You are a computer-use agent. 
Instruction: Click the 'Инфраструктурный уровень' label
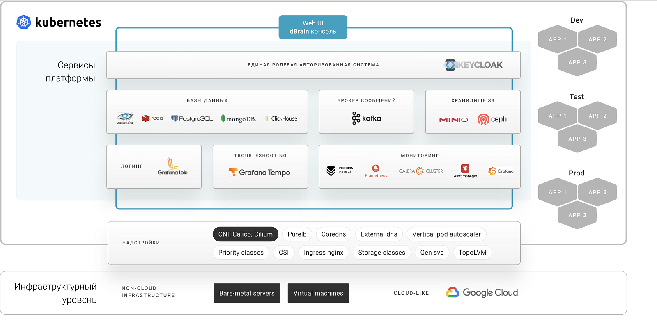[55, 293]
